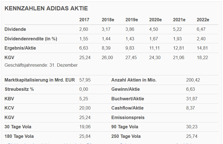The image size is (223, 144).
Task: Click the Buchwert/Aktie value 31,87
Action: point(192,99)
